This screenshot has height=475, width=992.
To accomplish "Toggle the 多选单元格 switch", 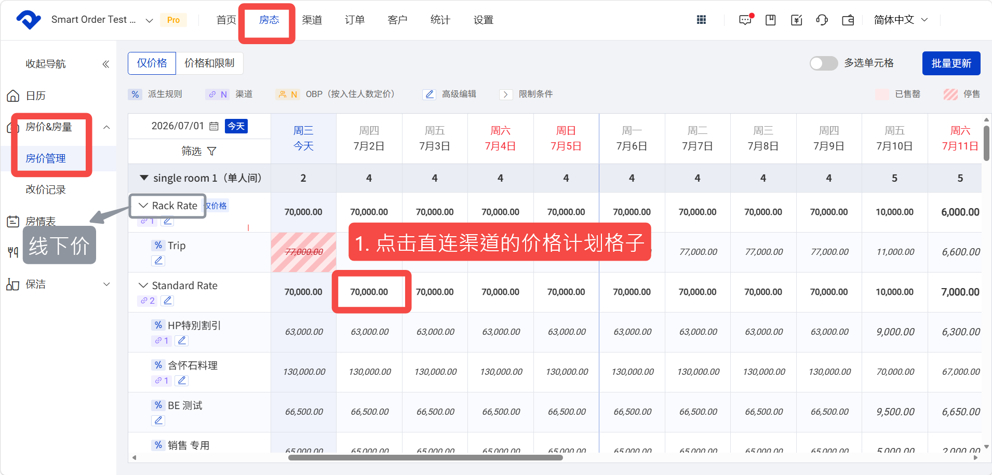I will pos(823,63).
